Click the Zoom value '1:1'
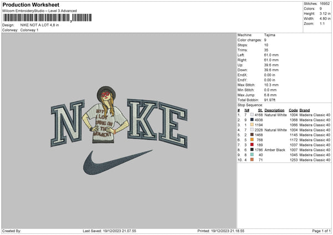Screen dimensions: 333x235 tap(322, 23)
